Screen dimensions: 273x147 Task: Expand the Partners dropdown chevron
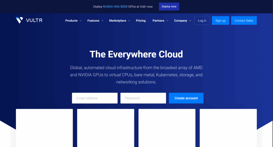pos(167,21)
